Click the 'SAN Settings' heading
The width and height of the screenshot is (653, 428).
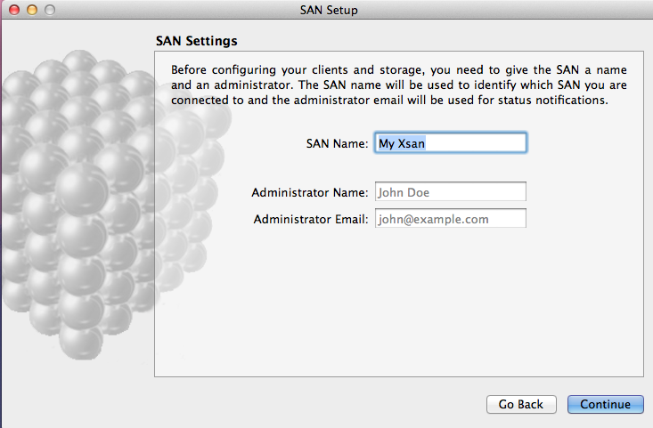(197, 41)
